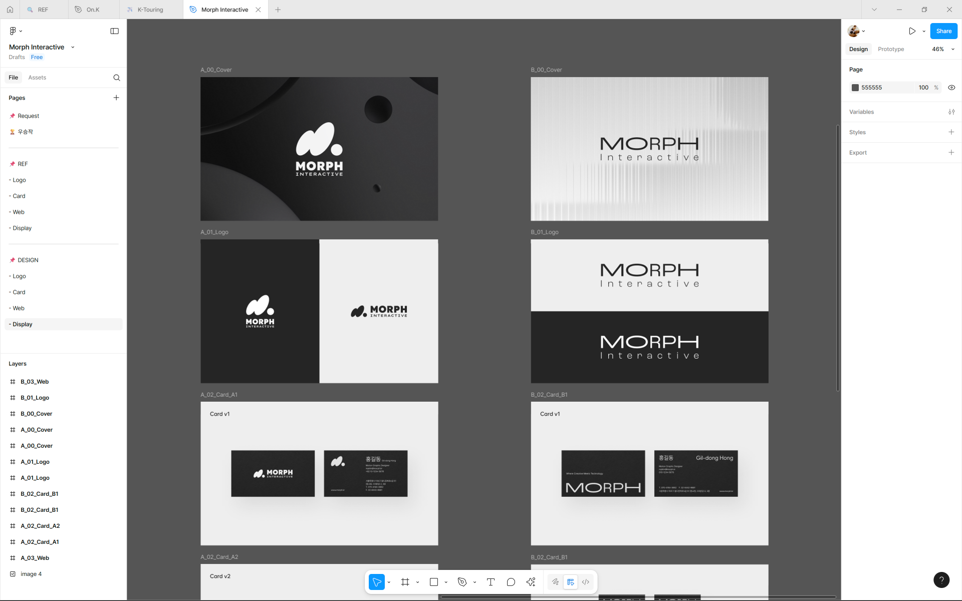Select the B_03_Web layer

pos(35,382)
